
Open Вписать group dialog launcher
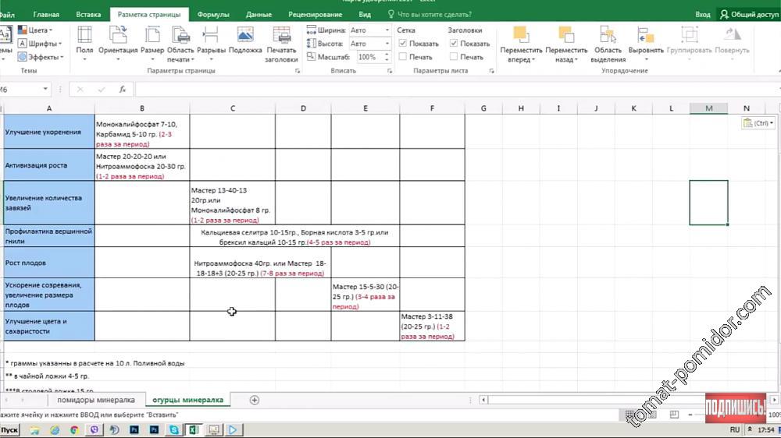[x=390, y=71]
